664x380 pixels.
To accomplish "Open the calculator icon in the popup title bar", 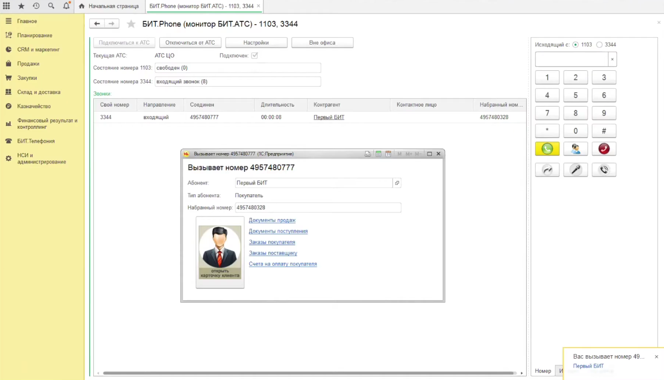I will [x=378, y=154].
